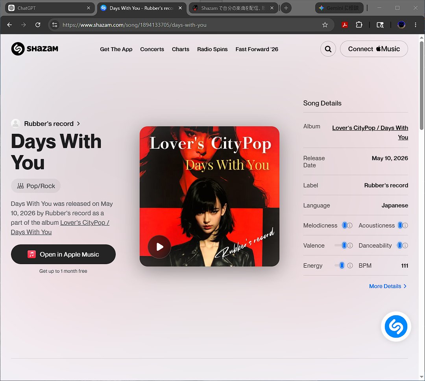
Task: Open Fast Forward '26 page
Action: (257, 49)
